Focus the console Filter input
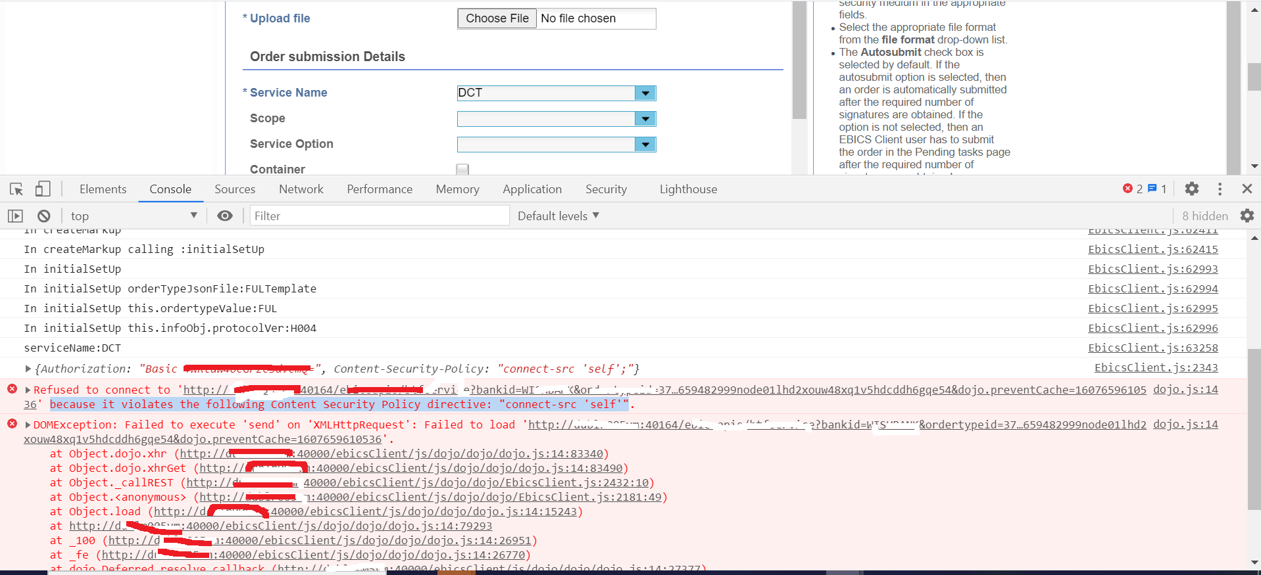Viewport: 1261px width, 575px height. 380,216
